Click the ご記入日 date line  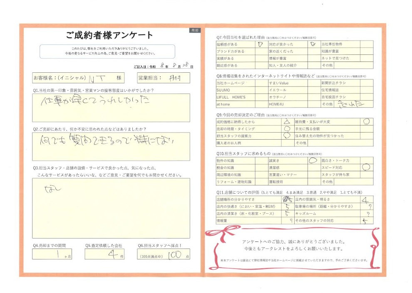click(x=164, y=66)
